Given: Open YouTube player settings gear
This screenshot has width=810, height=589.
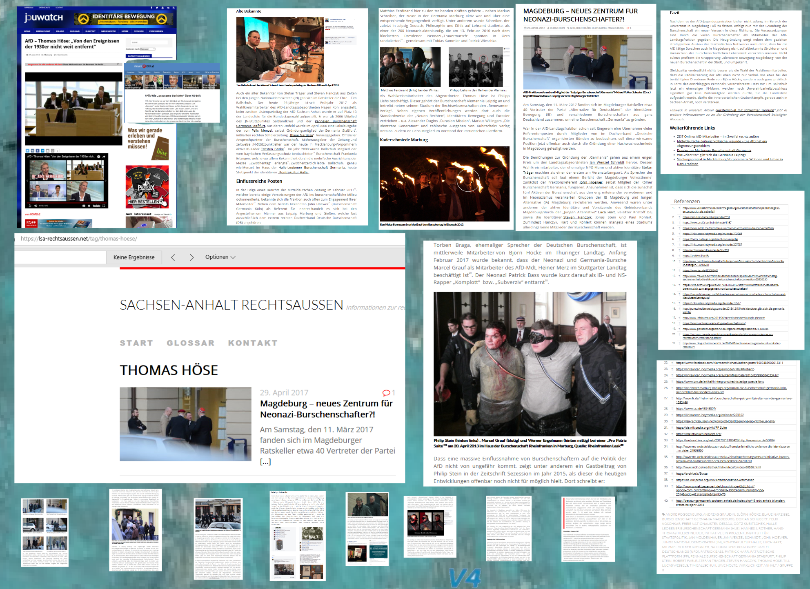Looking at the screenshot, I should tap(89, 206).
